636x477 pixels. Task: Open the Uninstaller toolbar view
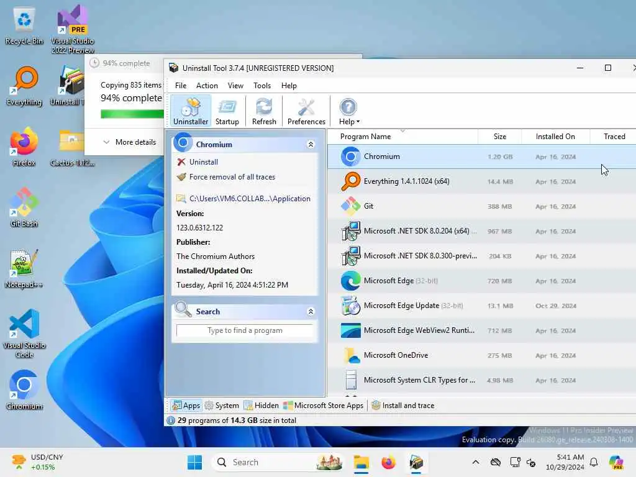tap(191, 111)
